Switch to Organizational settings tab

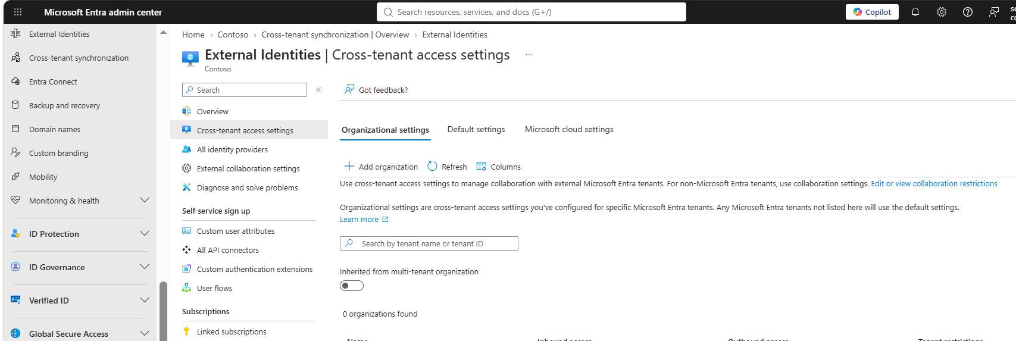pos(385,130)
